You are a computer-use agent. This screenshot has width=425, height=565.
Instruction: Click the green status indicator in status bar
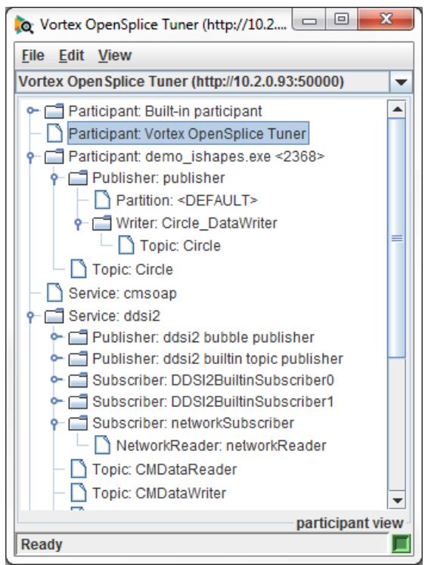pos(401,544)
